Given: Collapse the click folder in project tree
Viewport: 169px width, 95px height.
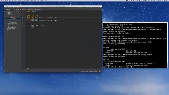Looking at the screenshot, I should click(x=8, y=15).
